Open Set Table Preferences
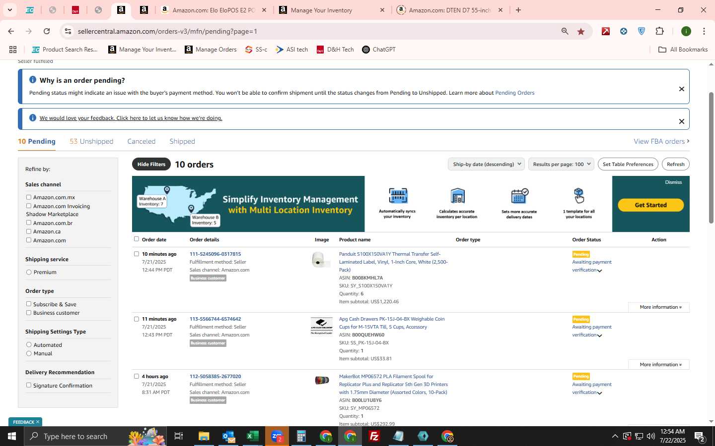This screenshot has height=446, width=715. [628, 164]
